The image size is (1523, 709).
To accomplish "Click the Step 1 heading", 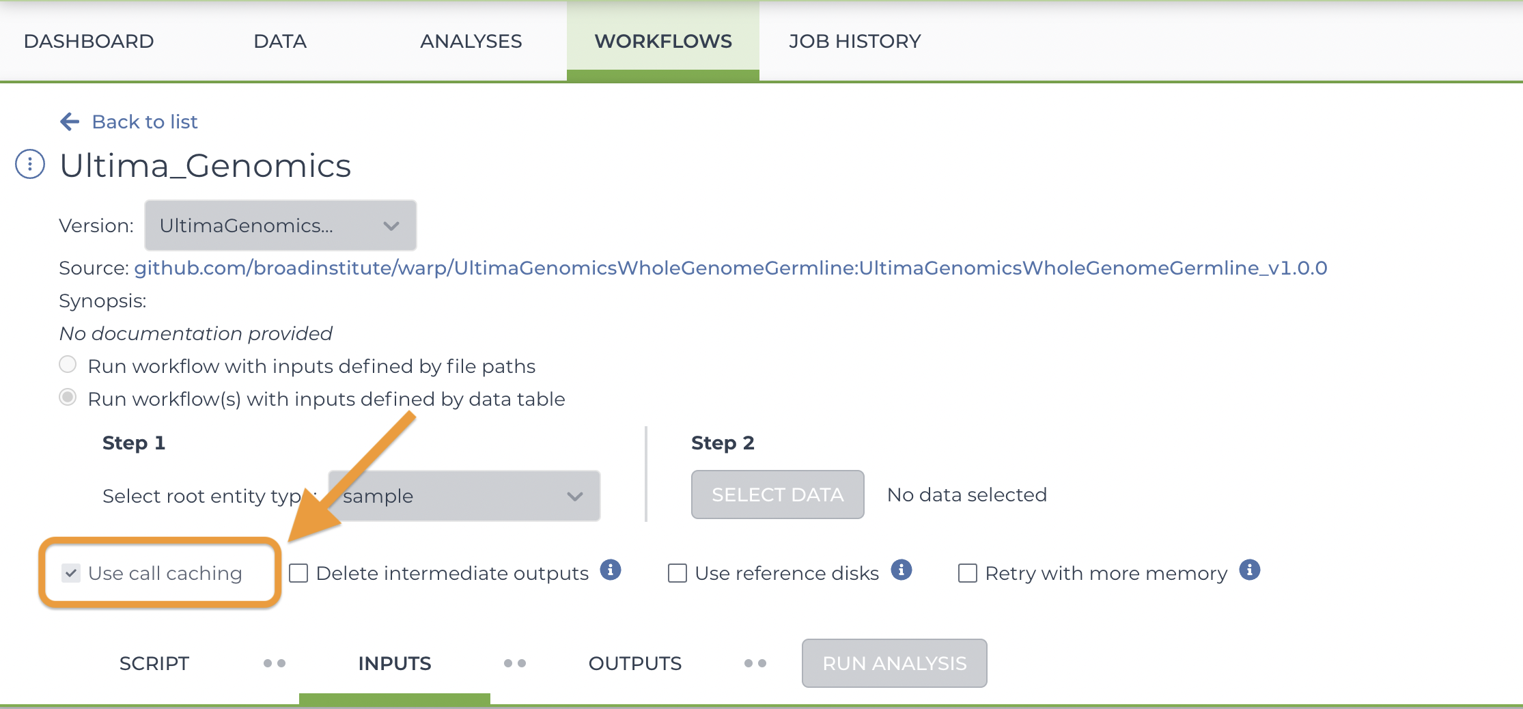I will tap(134, 443).
